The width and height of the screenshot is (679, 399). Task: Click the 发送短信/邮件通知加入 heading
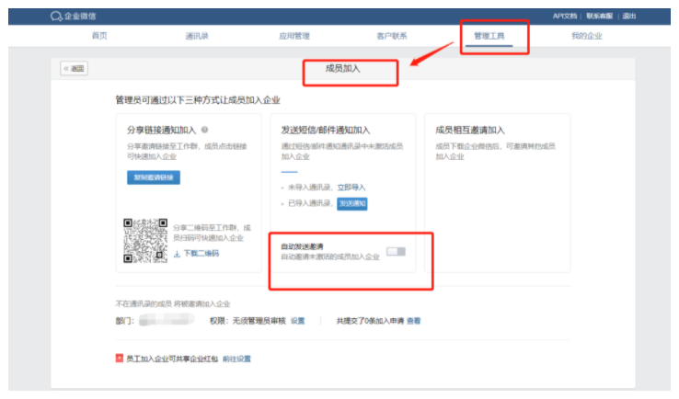325,130
